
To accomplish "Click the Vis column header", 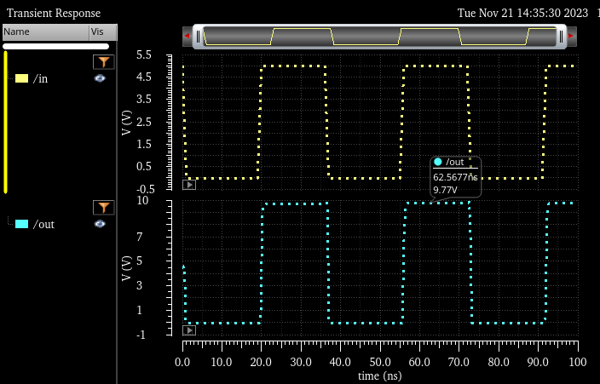I will (x=101, y=32).
